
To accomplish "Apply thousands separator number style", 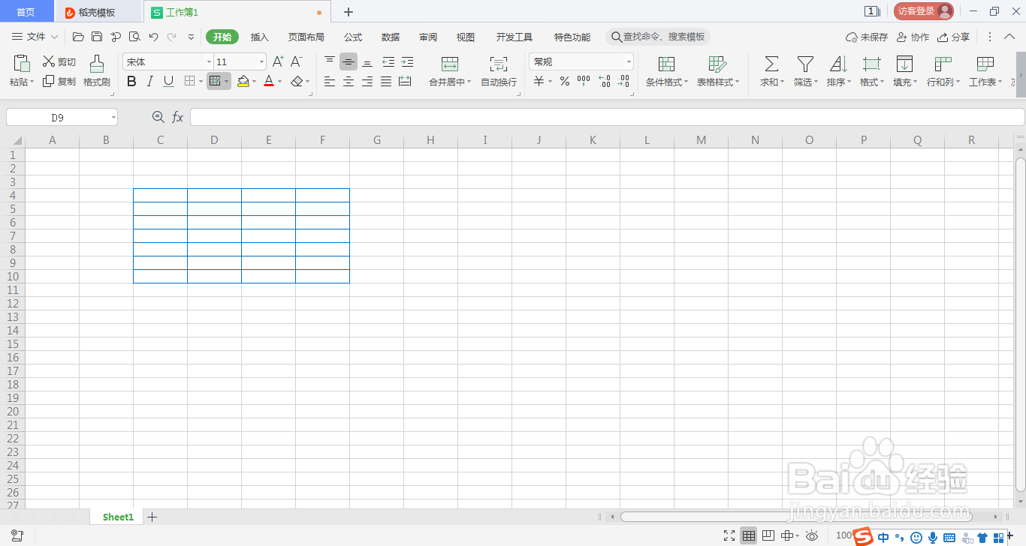I will (x=584, y=81).
